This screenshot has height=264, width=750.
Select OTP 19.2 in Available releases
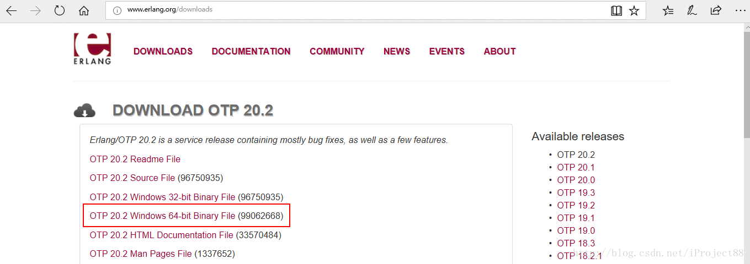576,205
